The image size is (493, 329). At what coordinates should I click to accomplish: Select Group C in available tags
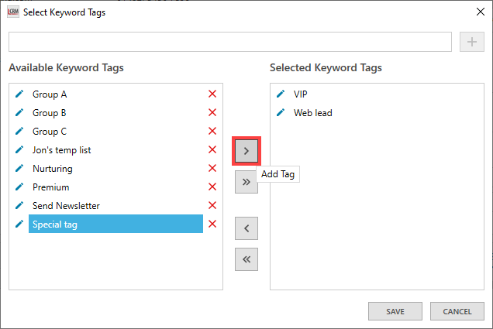50,132
